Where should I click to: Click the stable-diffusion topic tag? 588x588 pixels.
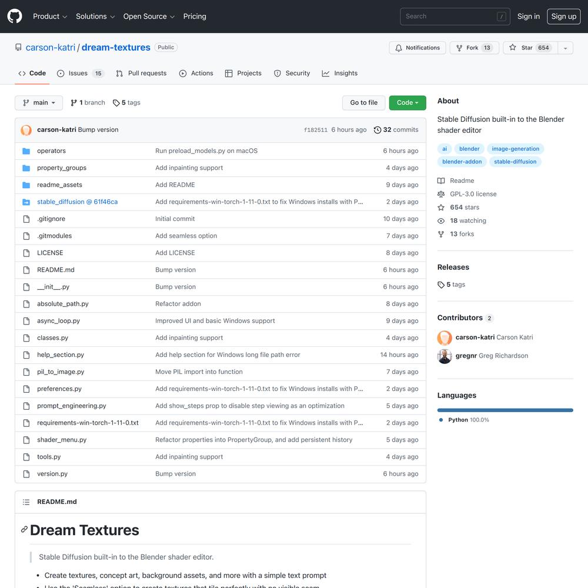515,162
